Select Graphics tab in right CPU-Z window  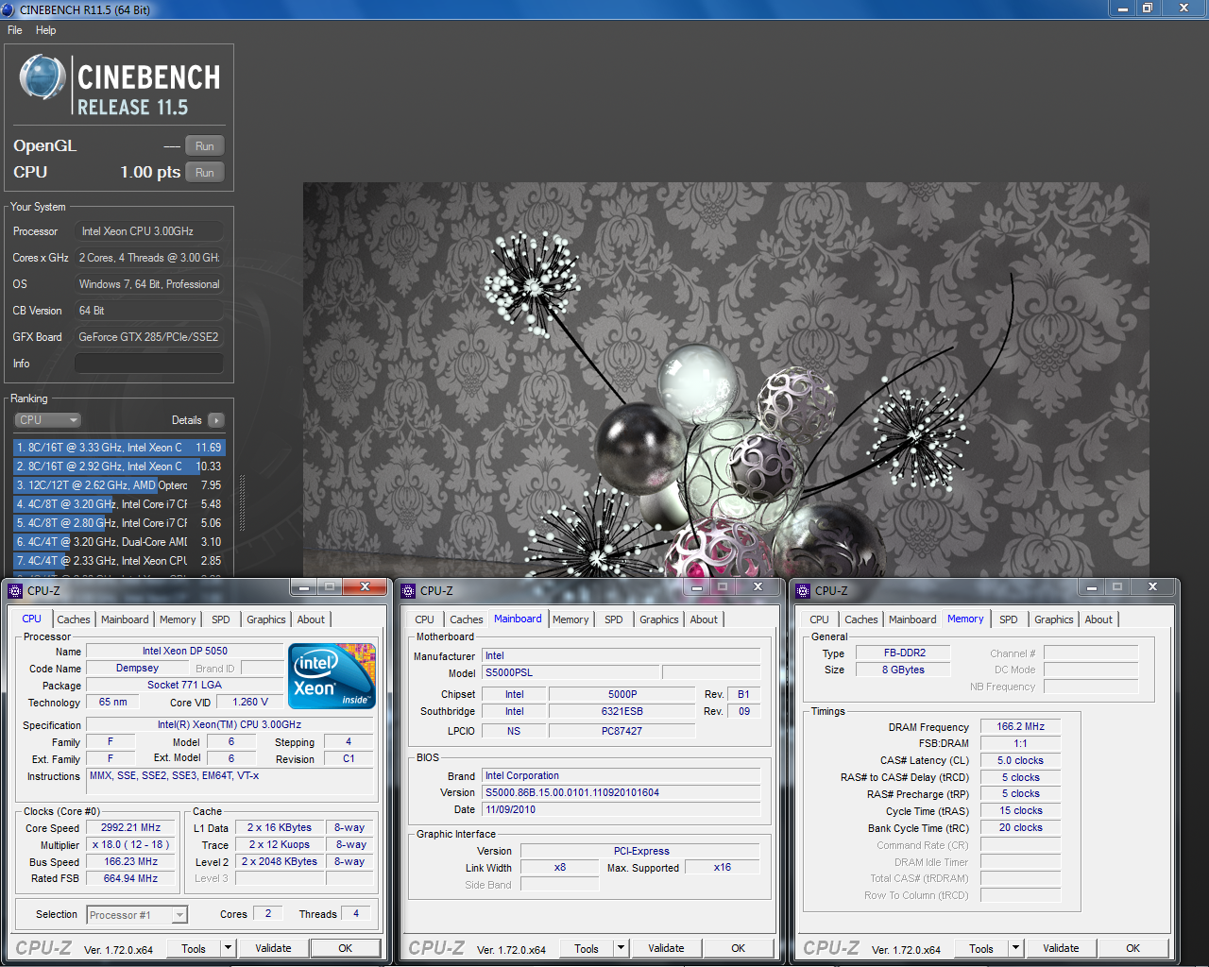point(1054,619)
